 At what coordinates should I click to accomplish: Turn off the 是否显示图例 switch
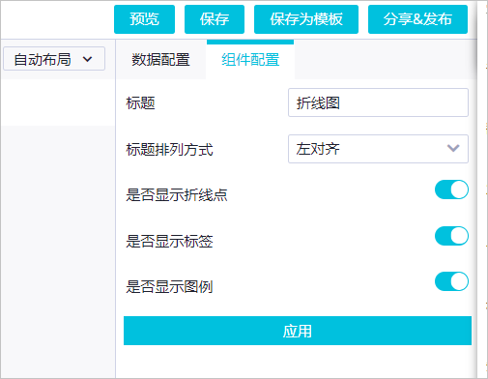click(451, 281)
